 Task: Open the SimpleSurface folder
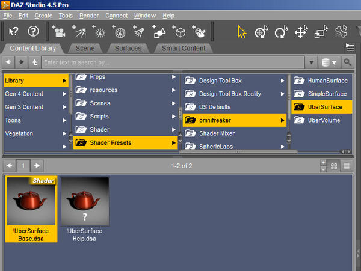click(x=322, y=94)
